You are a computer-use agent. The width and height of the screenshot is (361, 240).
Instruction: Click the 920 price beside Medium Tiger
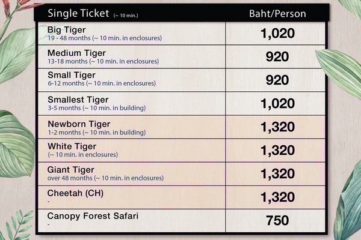(x=277, y=57)
